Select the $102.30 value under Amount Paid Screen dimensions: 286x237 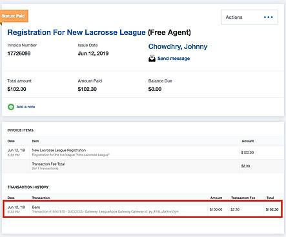pyautogui.click(x=87, y=89)
